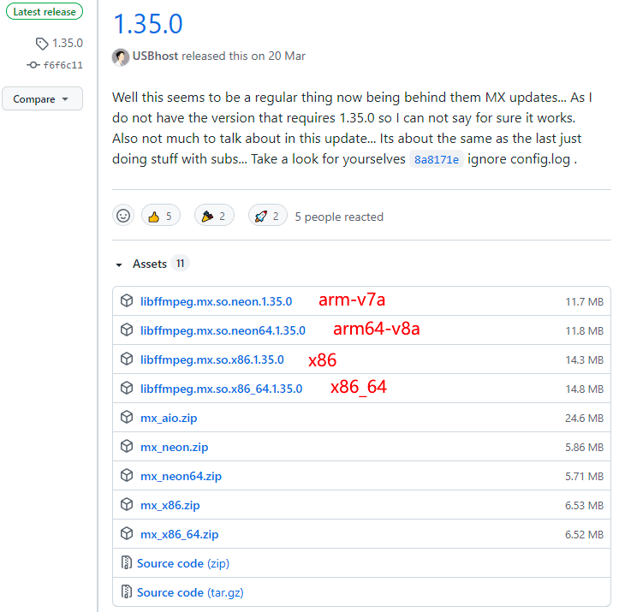Screen dimensions: 619x612
Task: Click package icon beside libffmpeg.mx.so.x86.1.35.0
Action: tap(127, 359)
